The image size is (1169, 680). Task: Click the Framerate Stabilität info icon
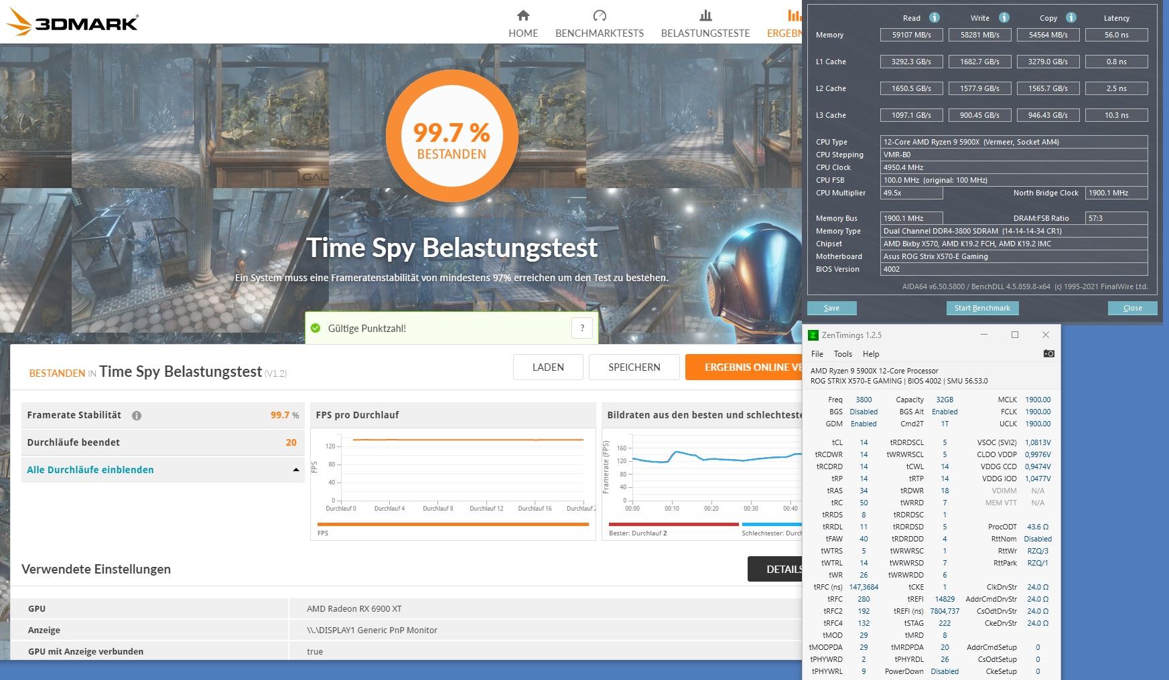137,416
